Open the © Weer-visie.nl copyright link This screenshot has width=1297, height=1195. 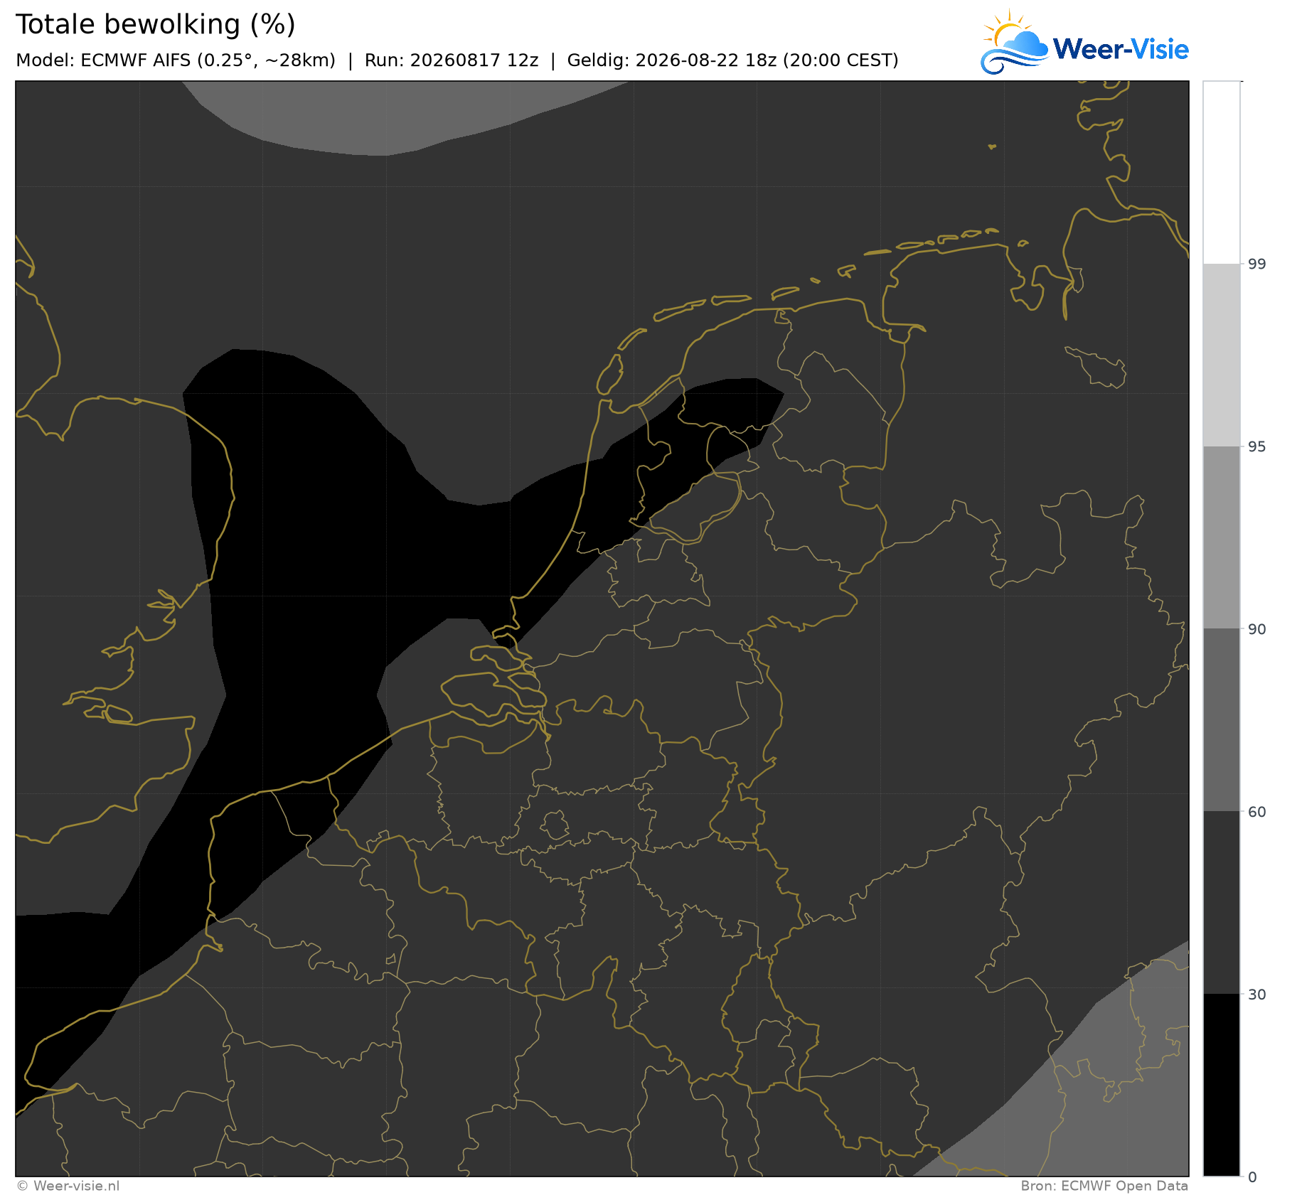tap(68, 1186)
